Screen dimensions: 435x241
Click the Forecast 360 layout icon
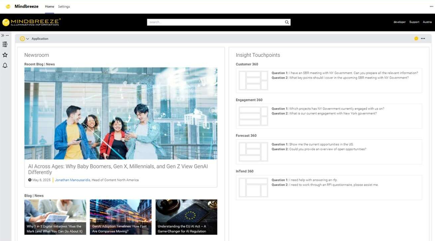(253, 152)
